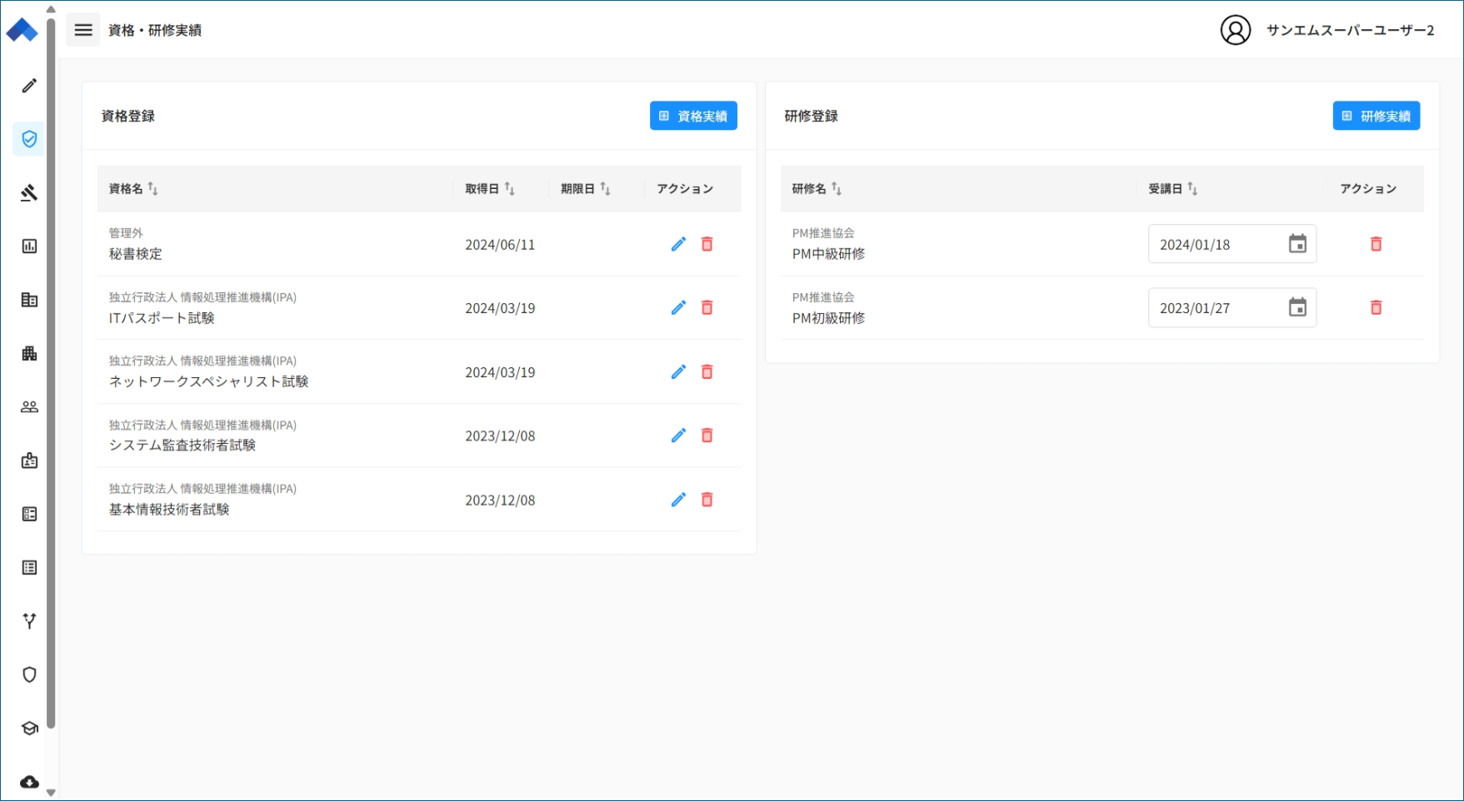
Task: Sort by 取得日 column
Action: pyautogui.click(x=510, y=189)
